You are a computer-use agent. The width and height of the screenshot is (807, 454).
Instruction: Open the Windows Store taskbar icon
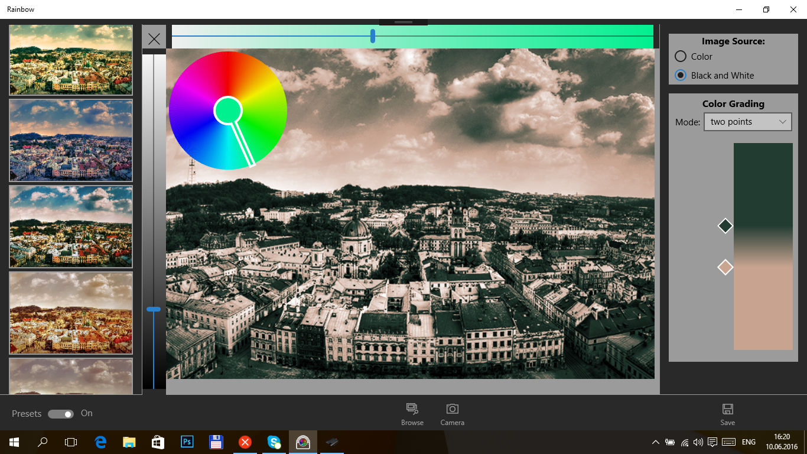[158, 442]
